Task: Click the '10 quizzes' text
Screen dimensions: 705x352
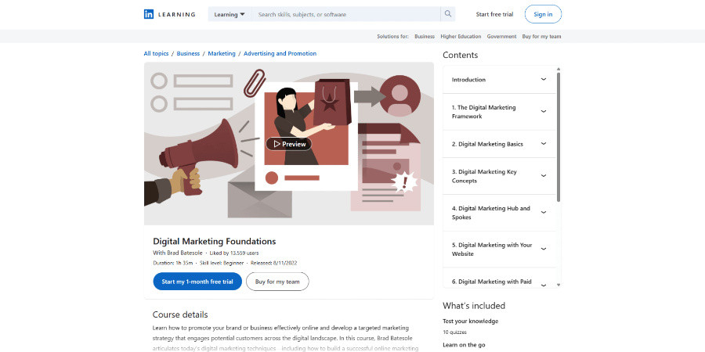Action: coord(454,332)
